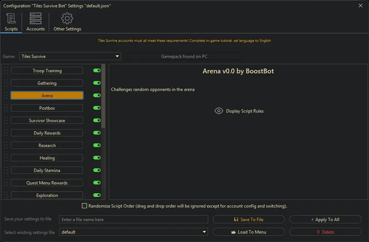Image resolution: width=369 pixels, height=242 pixels.
Task: Turn off the Arena script toggle
Action: (x=97, y=96)
